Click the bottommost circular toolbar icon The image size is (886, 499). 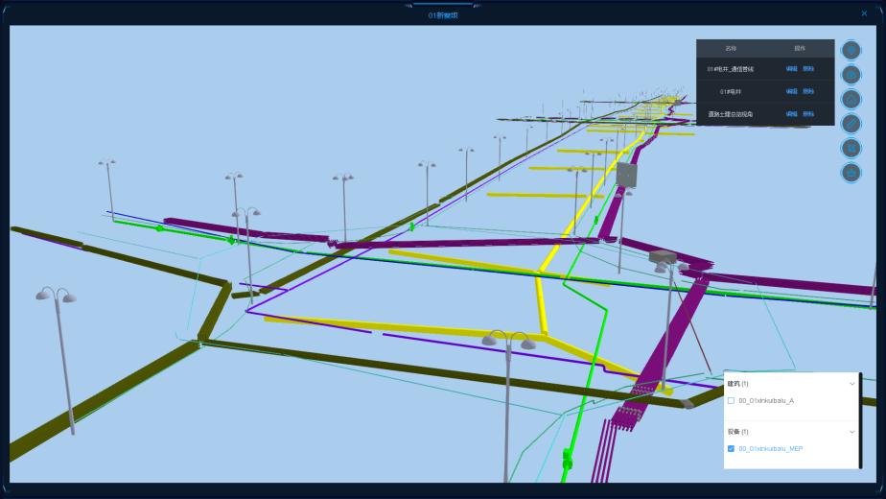[x=851, y=173]
